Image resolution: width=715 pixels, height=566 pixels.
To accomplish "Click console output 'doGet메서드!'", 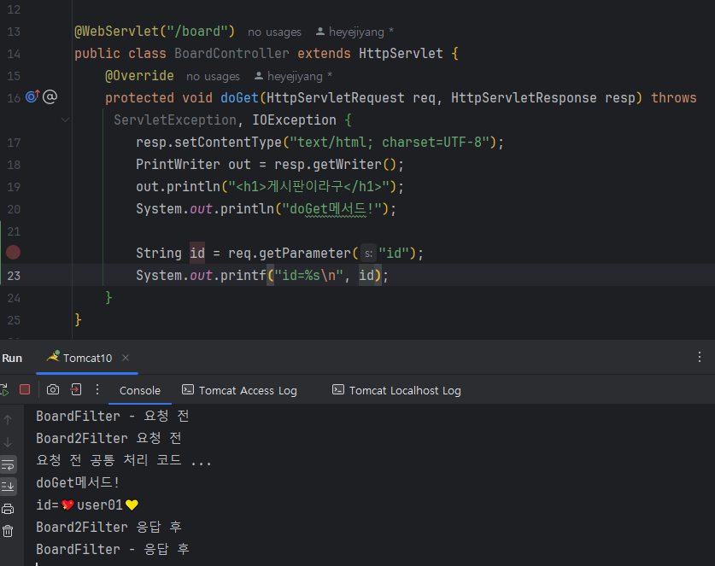I will click(x=78, y=482).
